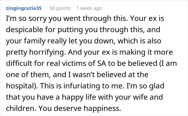The height and width of the screenshot is (116, 188).
Task: Click the final sentence 'You deserve happiness.'
Action: [x=80, y=108]
